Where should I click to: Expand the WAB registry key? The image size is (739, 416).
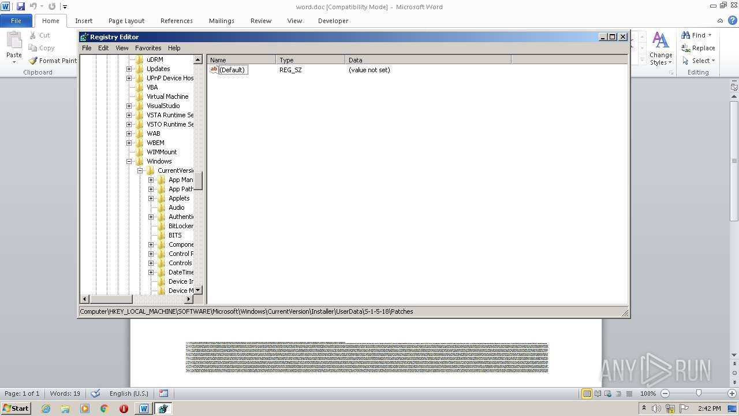pos(129,133)
